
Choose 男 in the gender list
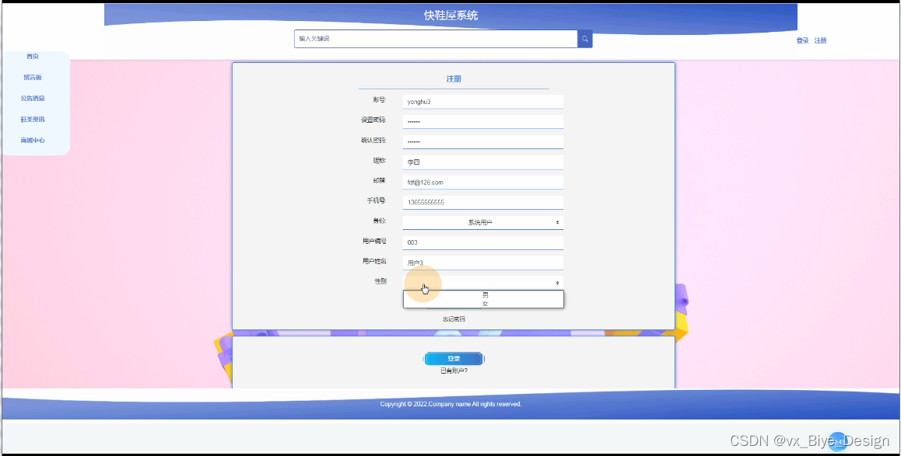point(483,295)
